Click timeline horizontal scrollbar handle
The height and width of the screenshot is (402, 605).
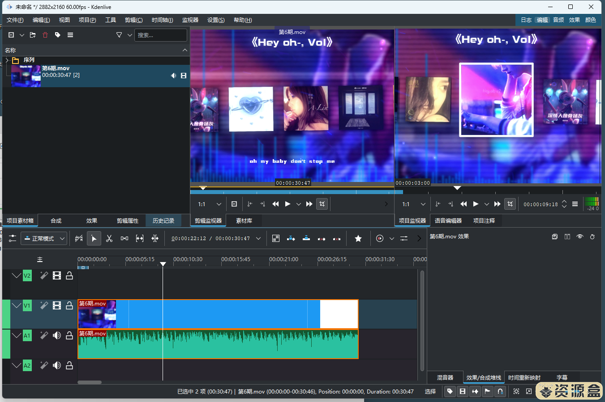[90, 382]
